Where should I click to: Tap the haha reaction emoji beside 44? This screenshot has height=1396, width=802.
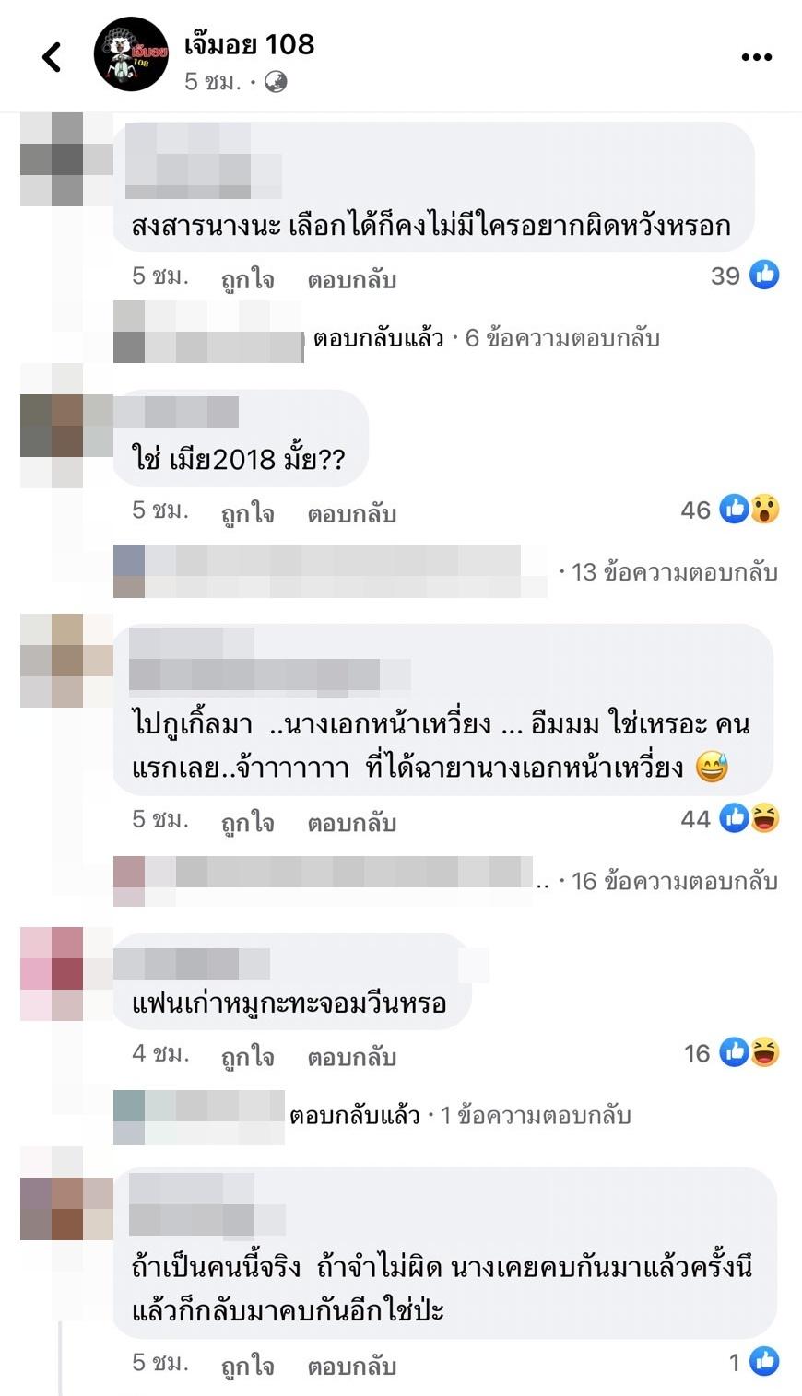pos(765,817)
